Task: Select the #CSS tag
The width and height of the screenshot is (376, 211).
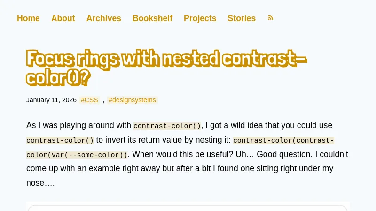Action: pos(89,100)
